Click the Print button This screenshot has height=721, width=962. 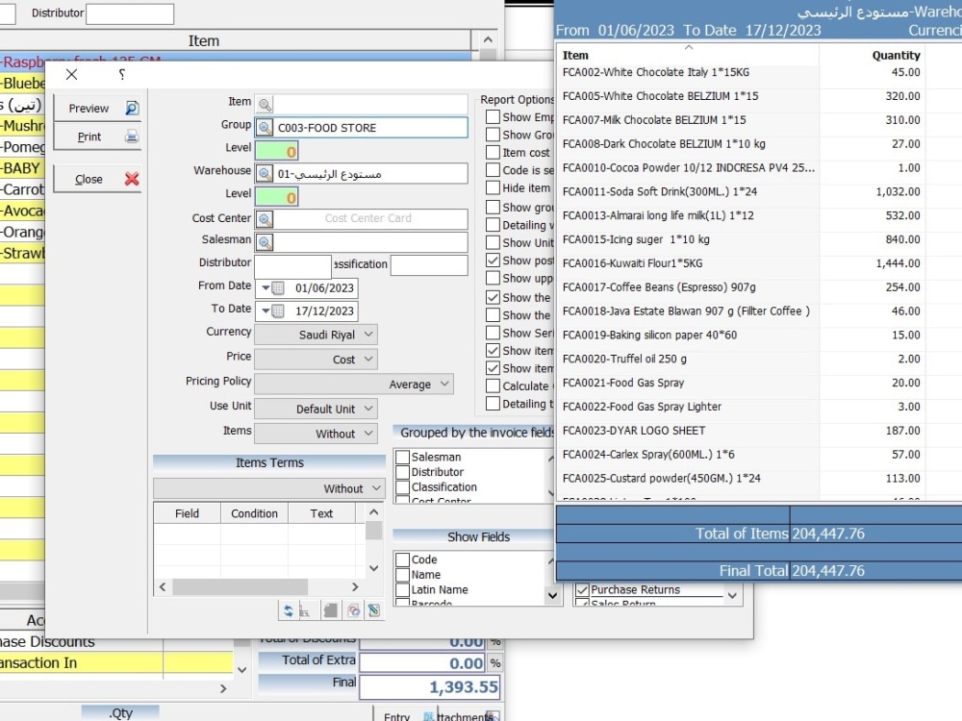tap(97, 137)
